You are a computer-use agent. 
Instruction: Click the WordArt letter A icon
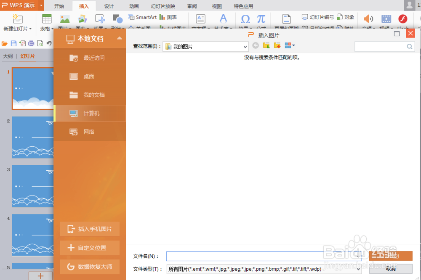[223, 19]
